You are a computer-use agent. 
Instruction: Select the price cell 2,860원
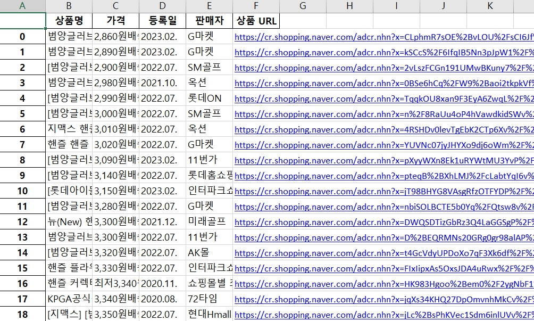pos(115,36)
